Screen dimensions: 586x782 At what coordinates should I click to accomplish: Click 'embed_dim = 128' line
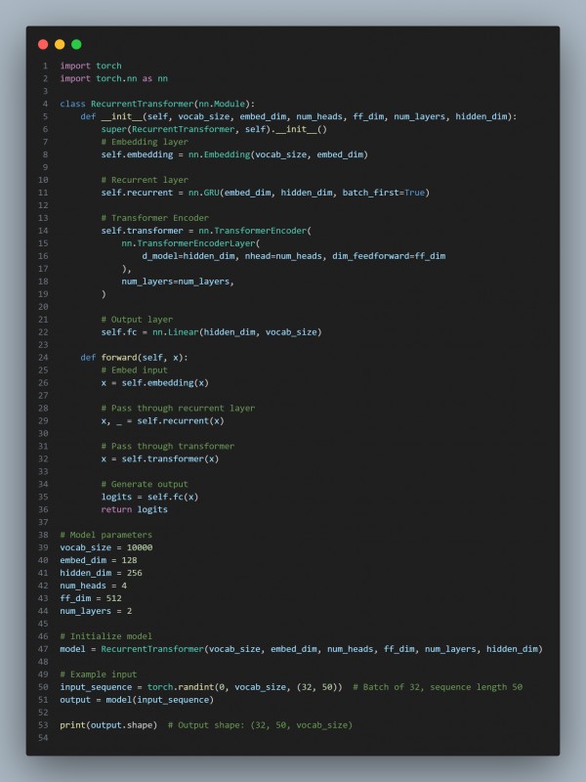[x=99, y=560]
